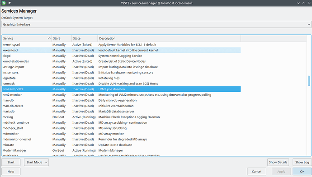Select the kexec-load service row

pos(121,50)
